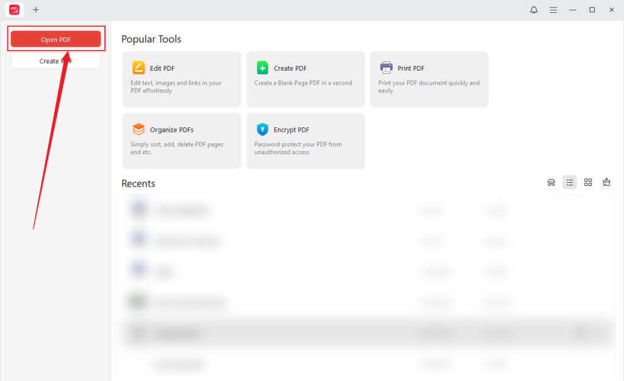Maximize the application window
This screenshot has width=624, height=381.
[x=592, y=10]
